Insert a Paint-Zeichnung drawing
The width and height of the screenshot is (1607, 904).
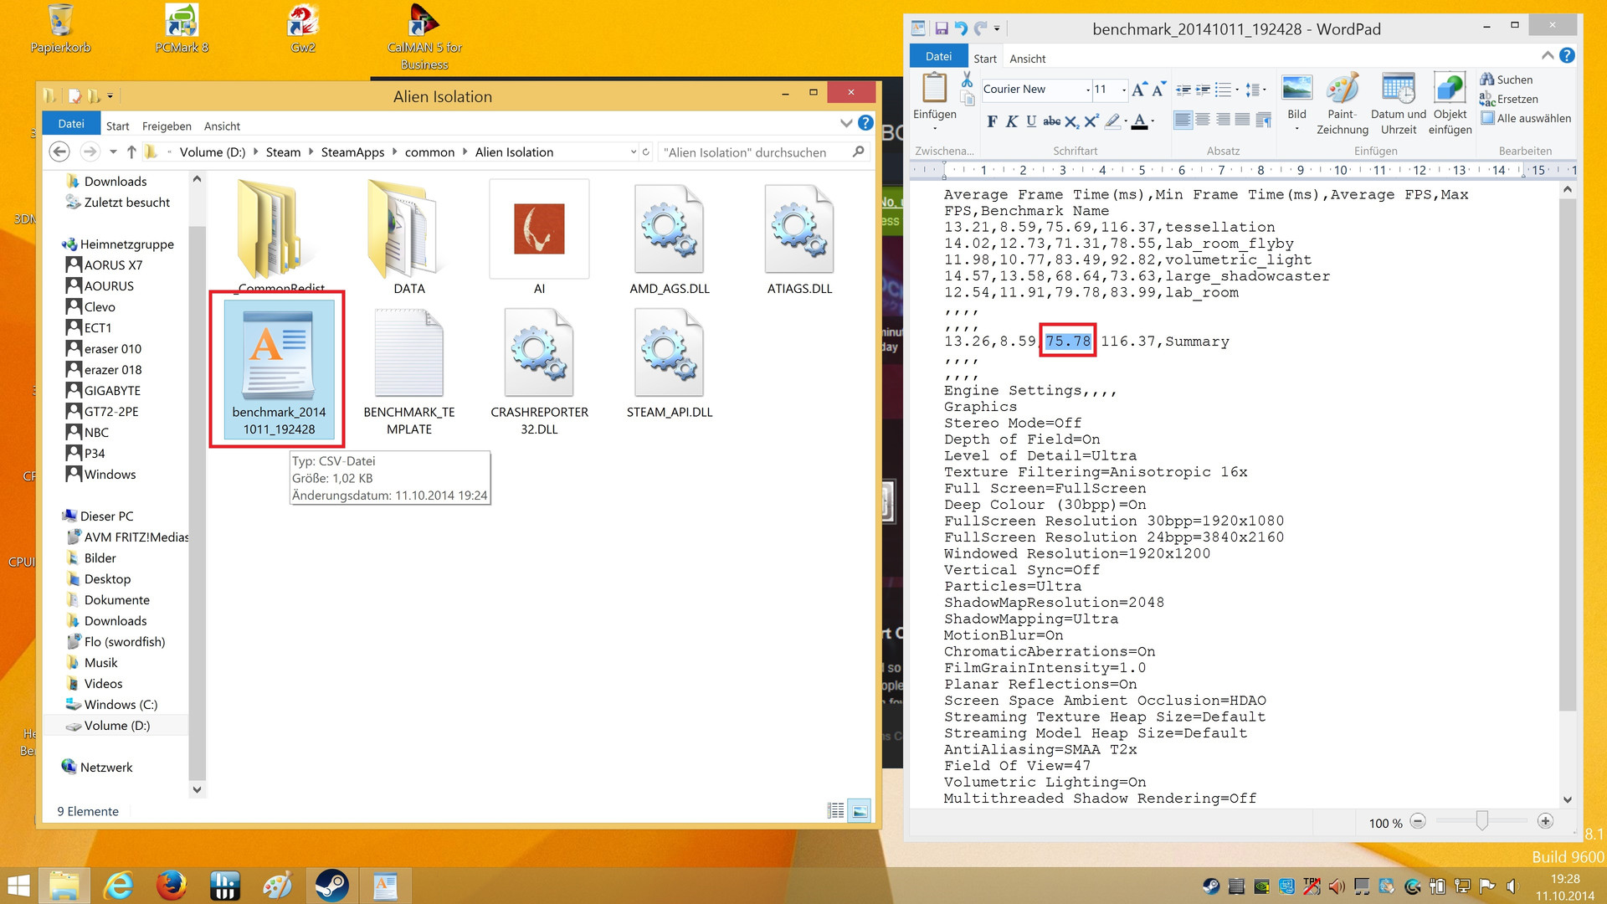1342,104
